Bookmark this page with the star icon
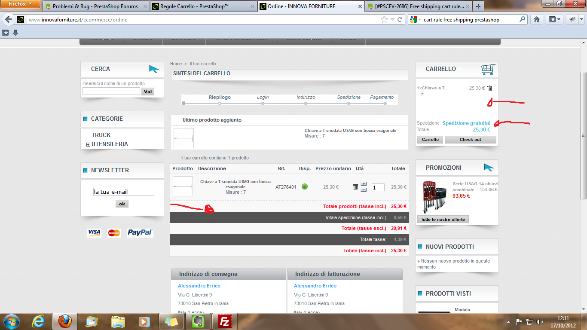This screenshot has width=587, height=330. [384, 20]
